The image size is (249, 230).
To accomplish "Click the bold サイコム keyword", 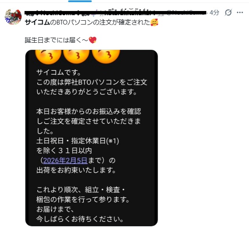I will coord(37,22).
